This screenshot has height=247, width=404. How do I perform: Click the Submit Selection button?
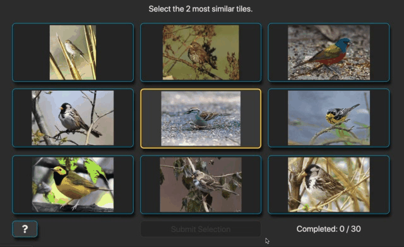point(201,229)
